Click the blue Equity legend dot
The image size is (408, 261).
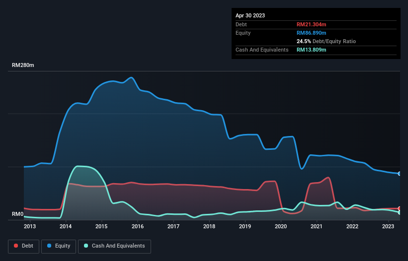49,246
